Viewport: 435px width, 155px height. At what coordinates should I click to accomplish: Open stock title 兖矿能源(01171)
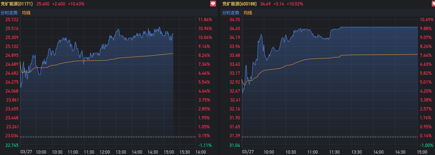pos(18,4)
